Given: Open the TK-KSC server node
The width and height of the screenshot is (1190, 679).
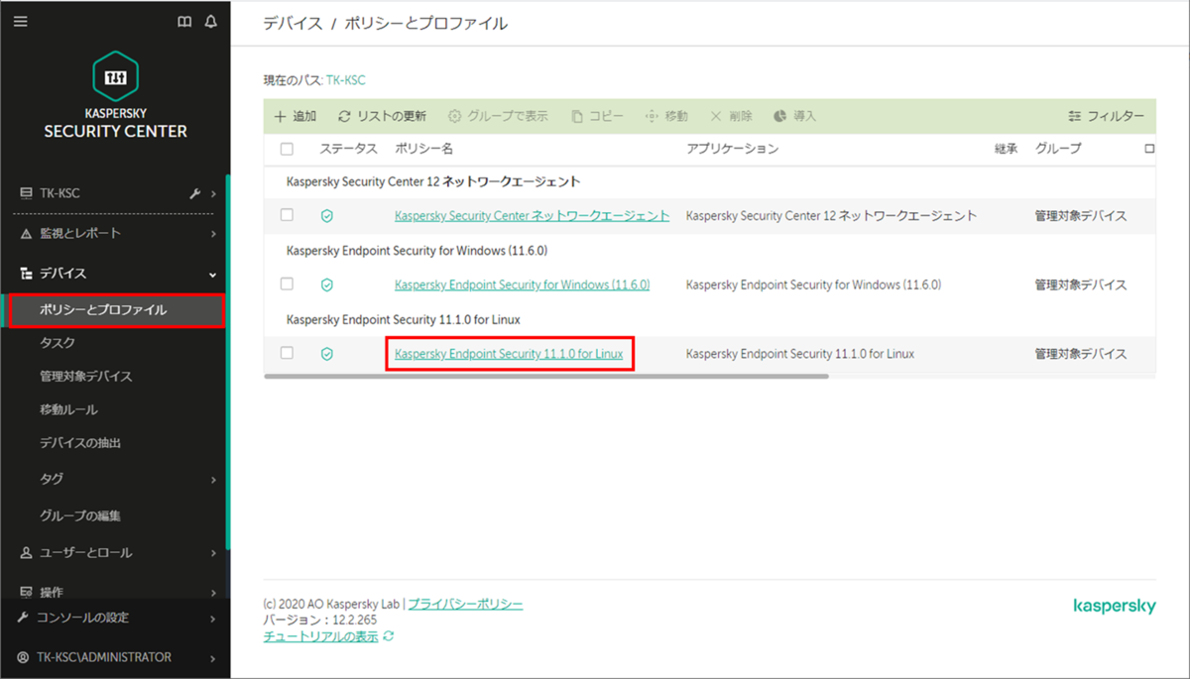Looking at the screenshot, I should click(60, 193).
